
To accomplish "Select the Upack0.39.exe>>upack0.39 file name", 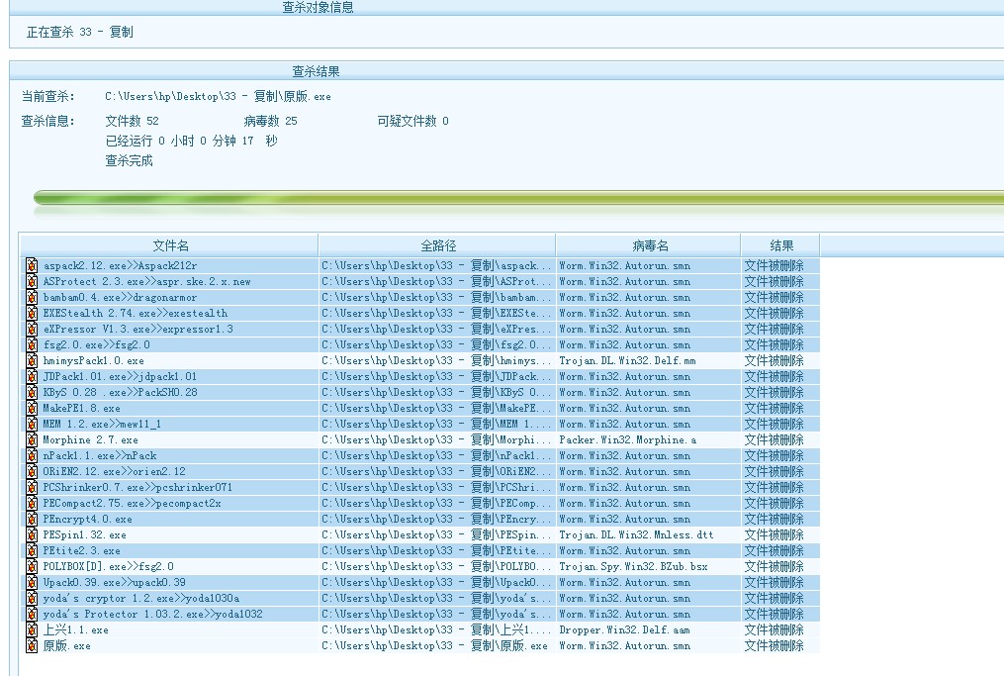I will click(x=114, y=582).
